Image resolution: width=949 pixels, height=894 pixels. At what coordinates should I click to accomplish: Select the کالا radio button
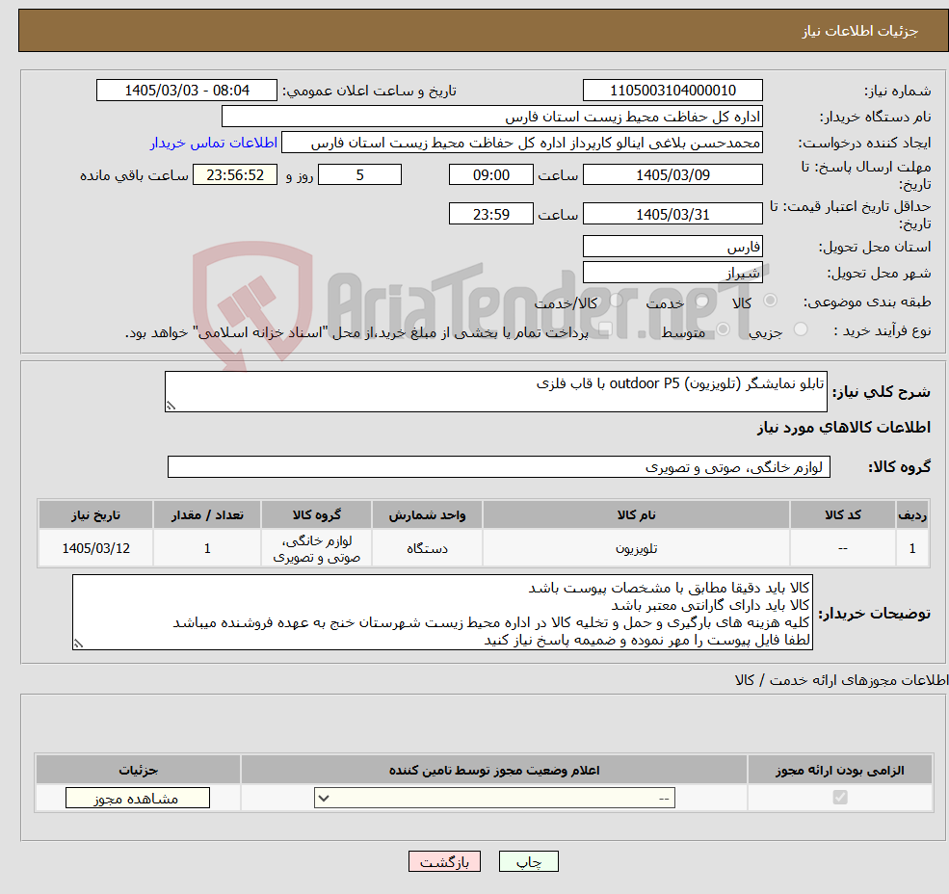771,301
